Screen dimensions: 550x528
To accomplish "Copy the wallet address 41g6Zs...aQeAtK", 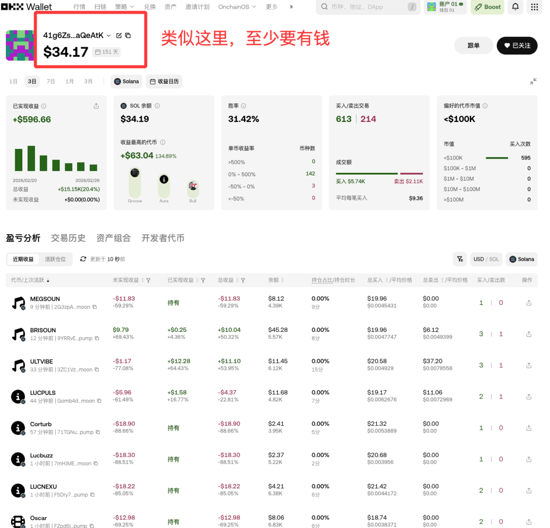I will tap(128, 35).
